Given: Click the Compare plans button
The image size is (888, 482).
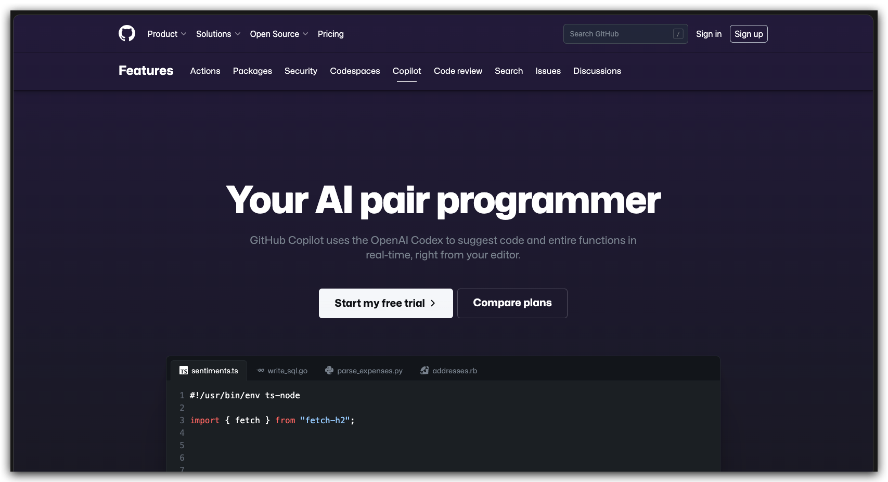Looking at the screenshot, I should (512, 303).
